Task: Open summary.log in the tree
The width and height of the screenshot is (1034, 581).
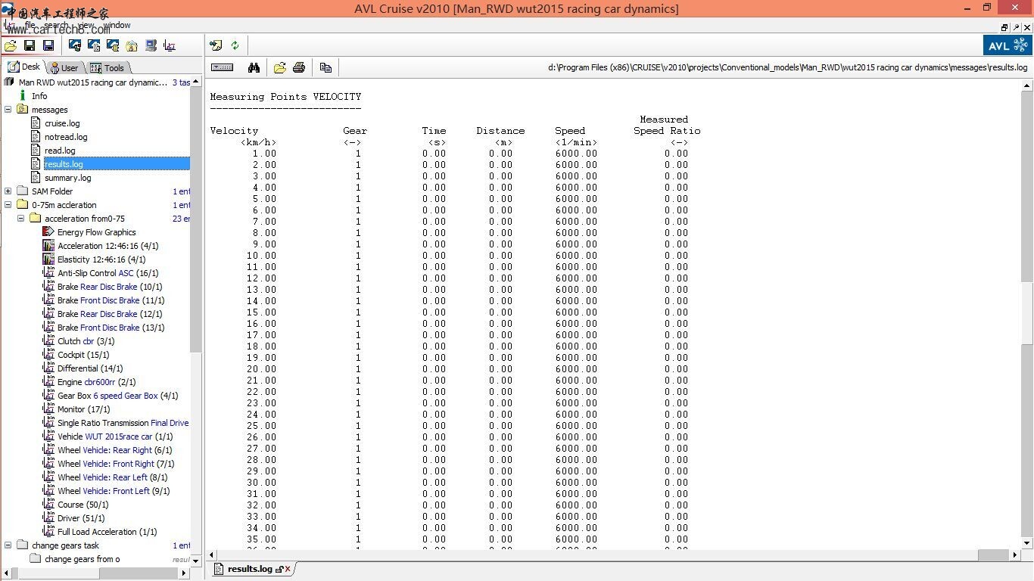Action: [x=67, y=178]
